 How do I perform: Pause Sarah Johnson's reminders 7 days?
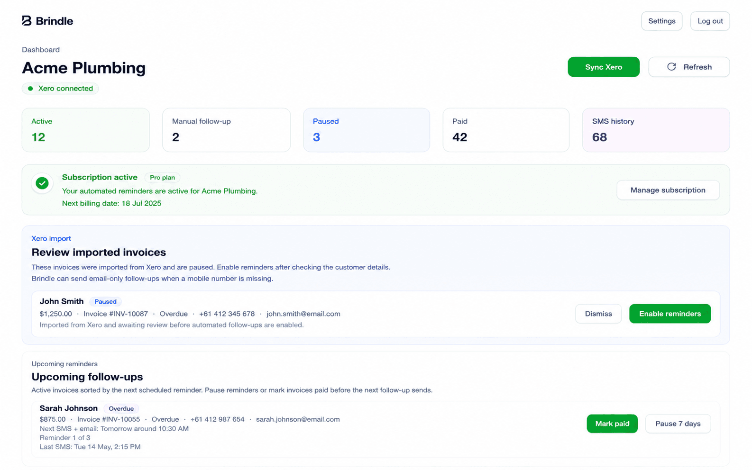pos(678,424)
